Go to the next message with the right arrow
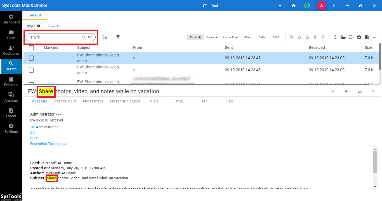 point(346,91)
